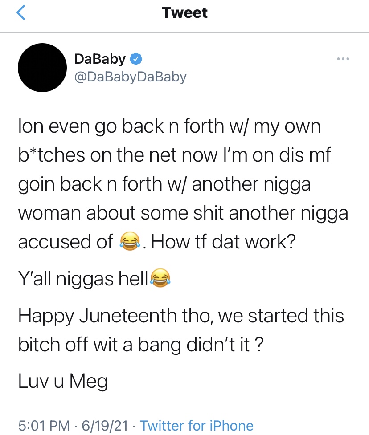Image resolution: width=369 pixels, height=435 pixels.
Task: Click the words 'bang didn't it ?'
Action: point(201,345)
